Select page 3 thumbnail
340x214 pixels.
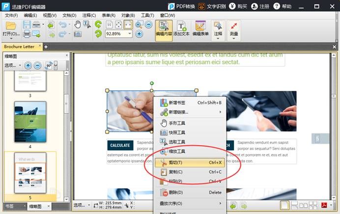(x=30, y=81)
